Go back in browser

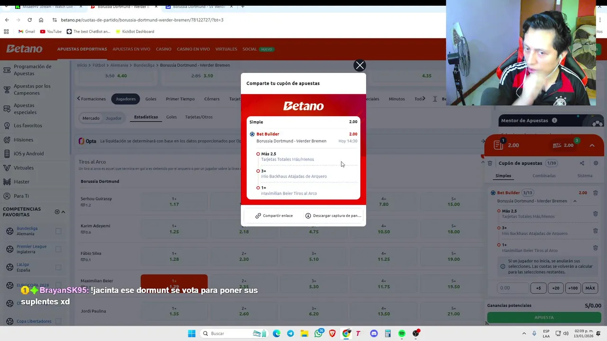click(x=7, y=20)
